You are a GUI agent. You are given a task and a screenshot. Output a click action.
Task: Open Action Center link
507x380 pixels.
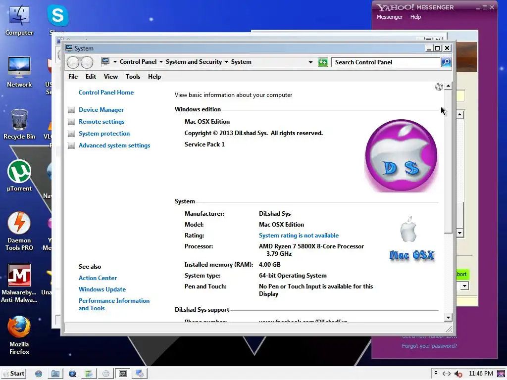point(98,278)
